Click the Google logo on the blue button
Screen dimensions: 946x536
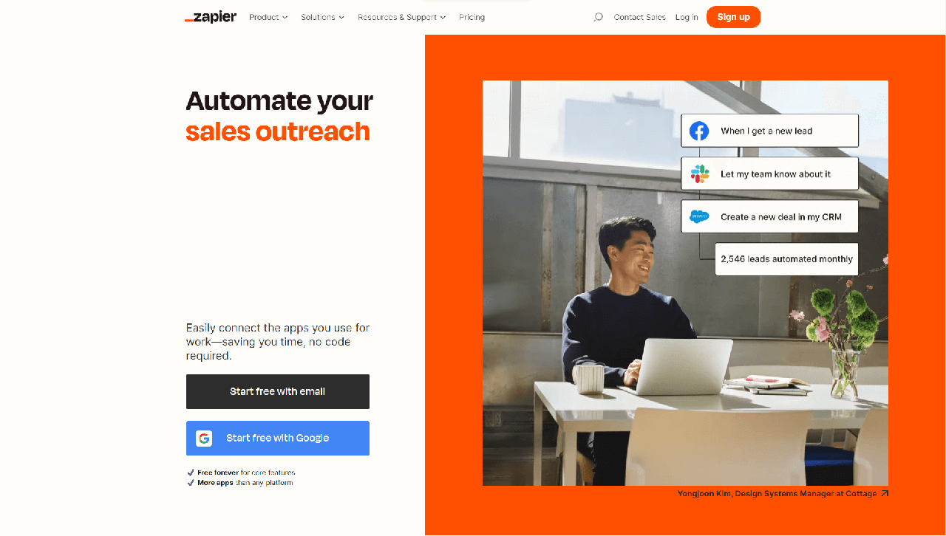coord(204,439)
